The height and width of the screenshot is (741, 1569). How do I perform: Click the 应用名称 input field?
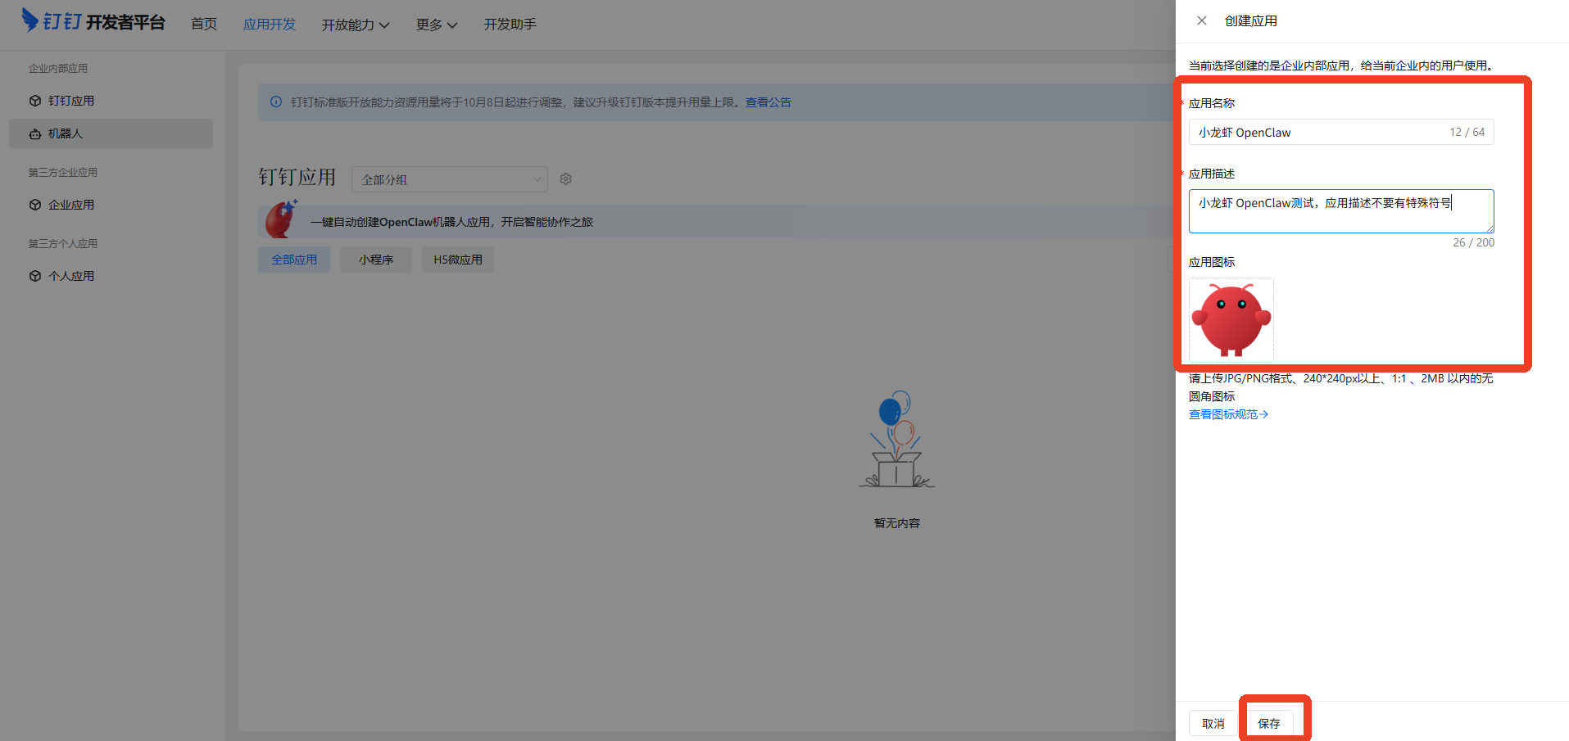coord(1319,133)
